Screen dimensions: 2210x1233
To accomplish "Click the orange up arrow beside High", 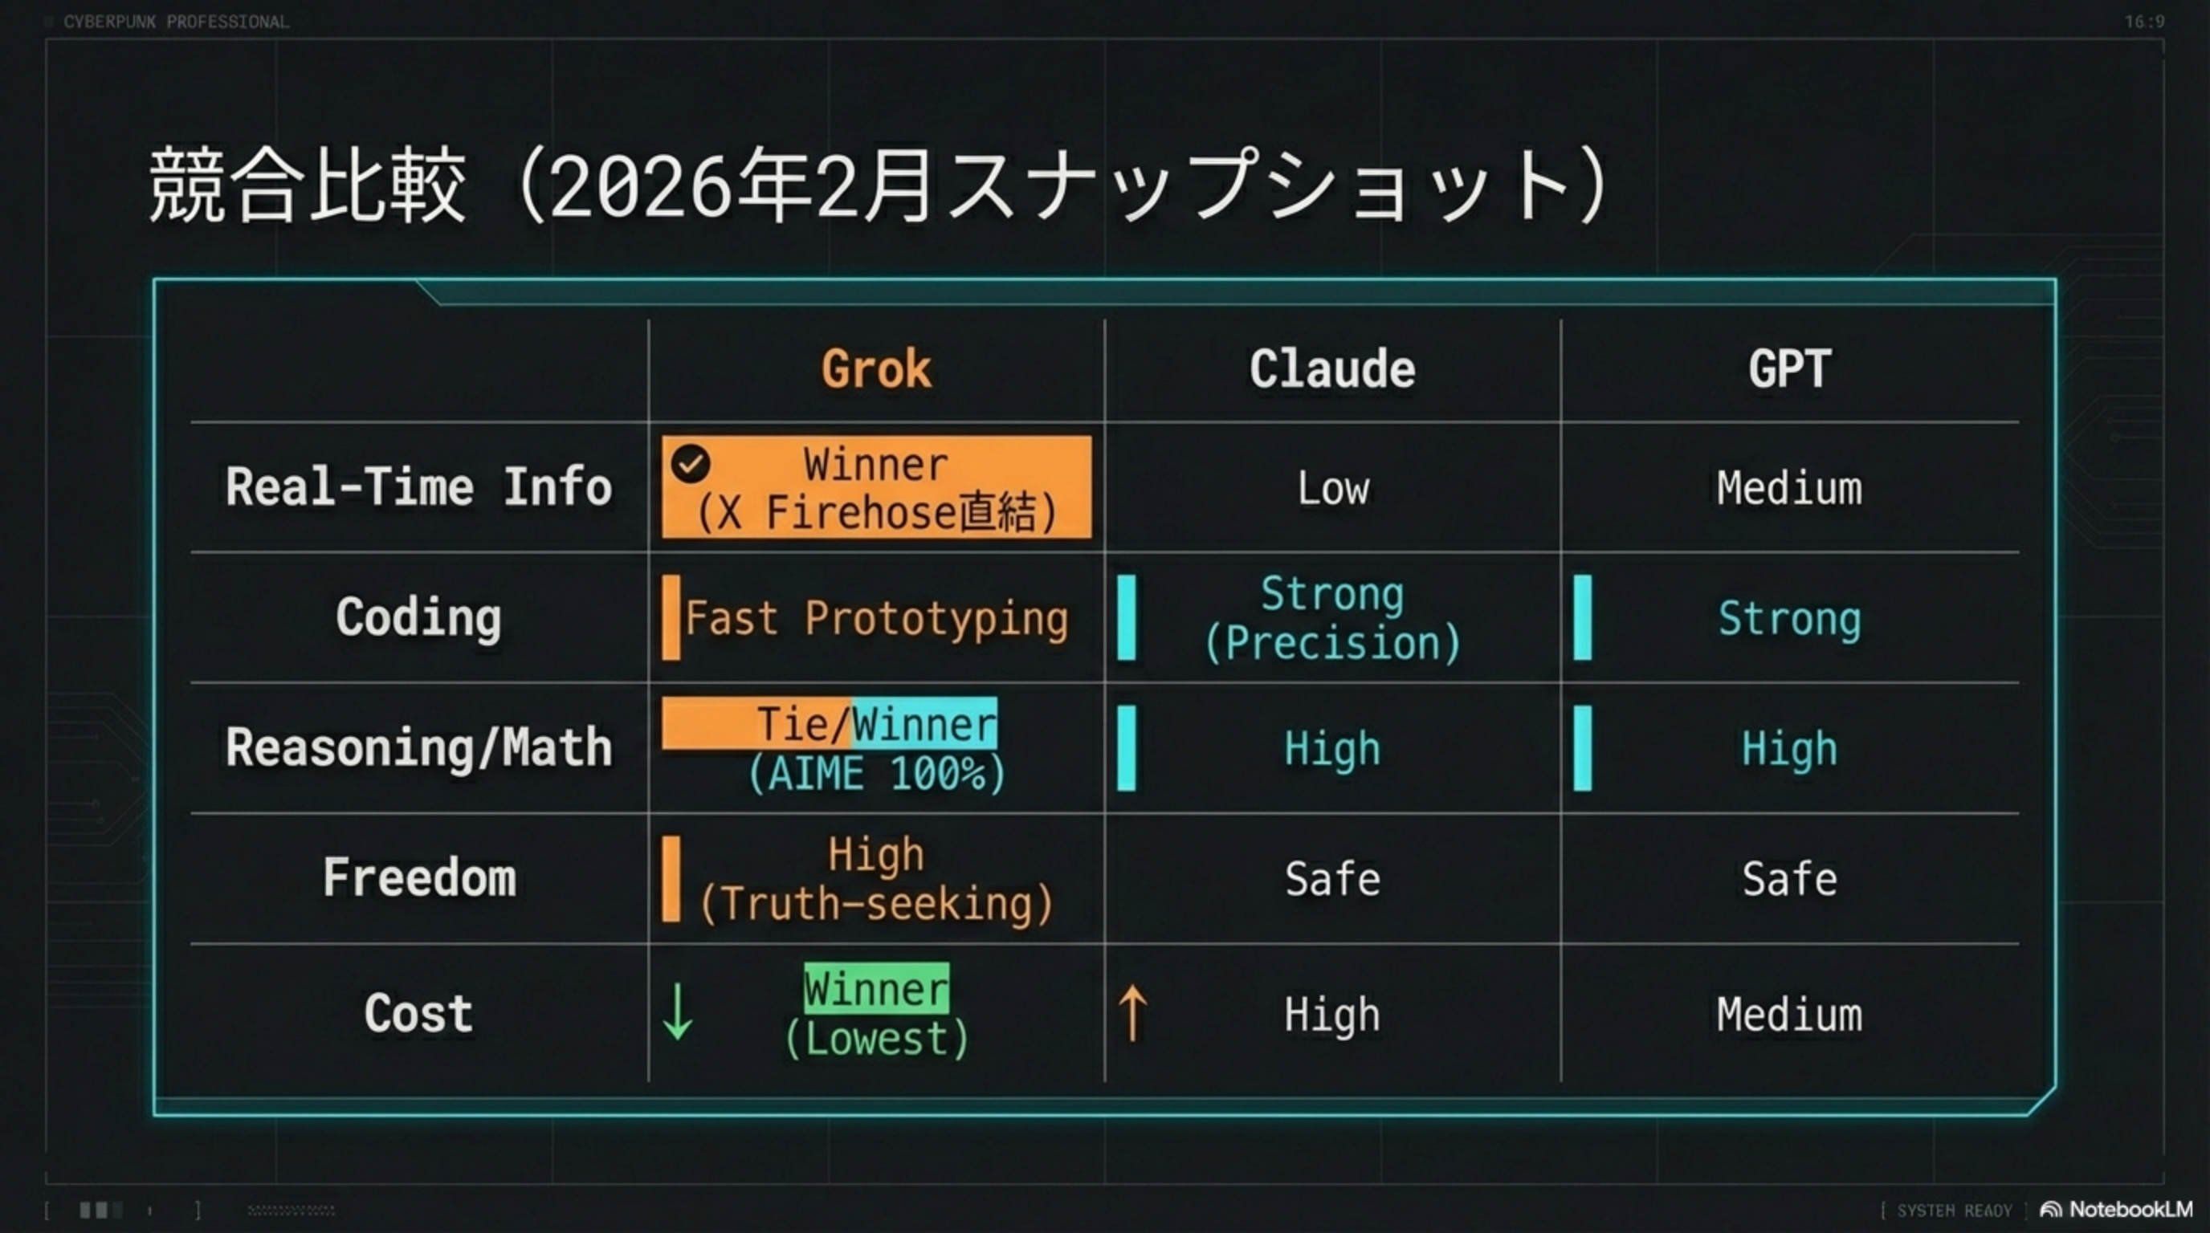I will tap(1132, 1014).
